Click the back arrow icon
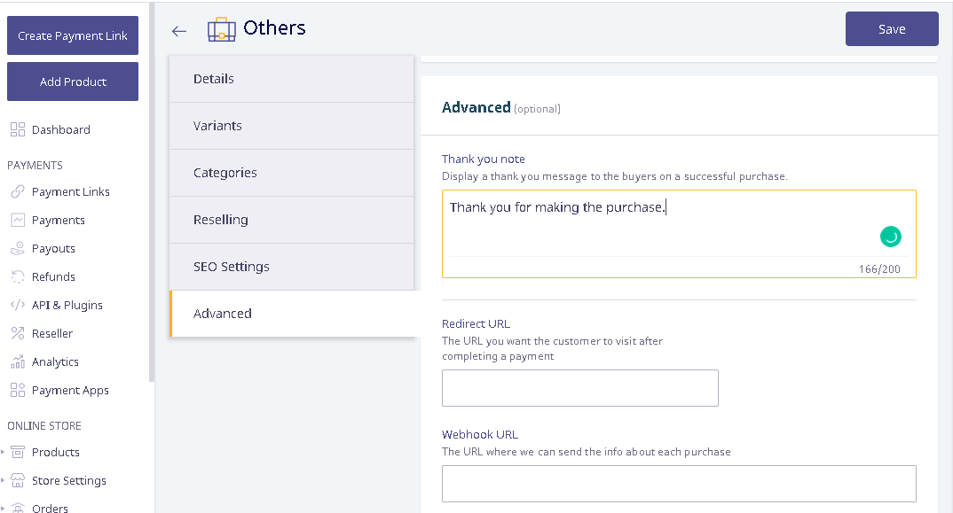 coord(178,31)
